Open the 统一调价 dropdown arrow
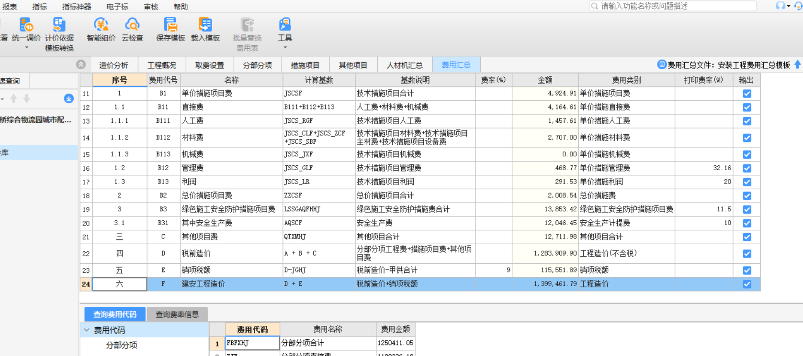 point(26,48)
